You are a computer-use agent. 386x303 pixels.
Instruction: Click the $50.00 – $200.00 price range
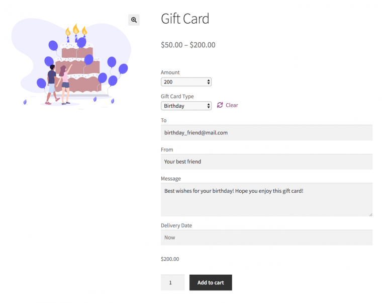click(188, 45)
